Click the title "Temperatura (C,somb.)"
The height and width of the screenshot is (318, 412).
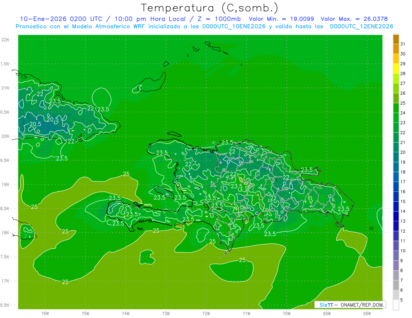click(x=209, y=8)
